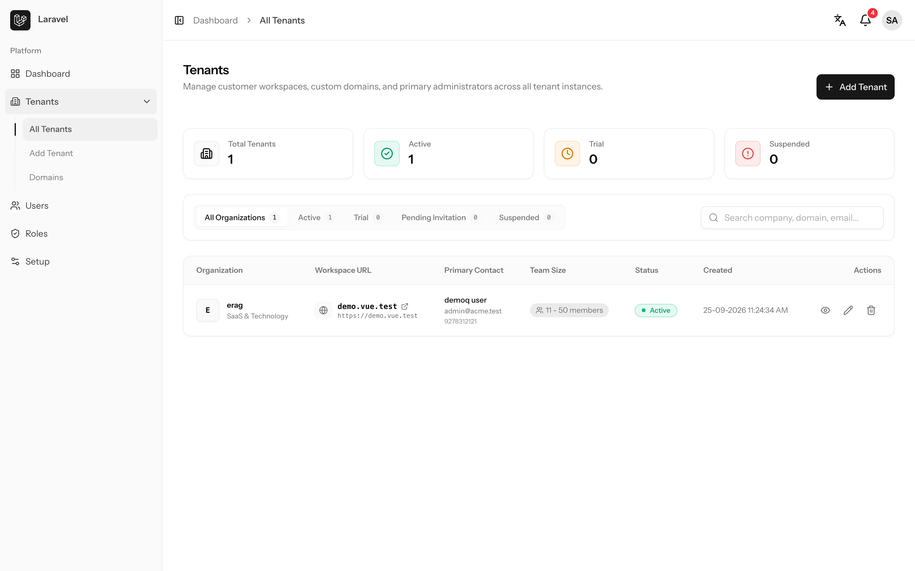The height and width of the screenshot is (571, 915).
Task: Open the SA user avatar menu
Action: (891, 20)
